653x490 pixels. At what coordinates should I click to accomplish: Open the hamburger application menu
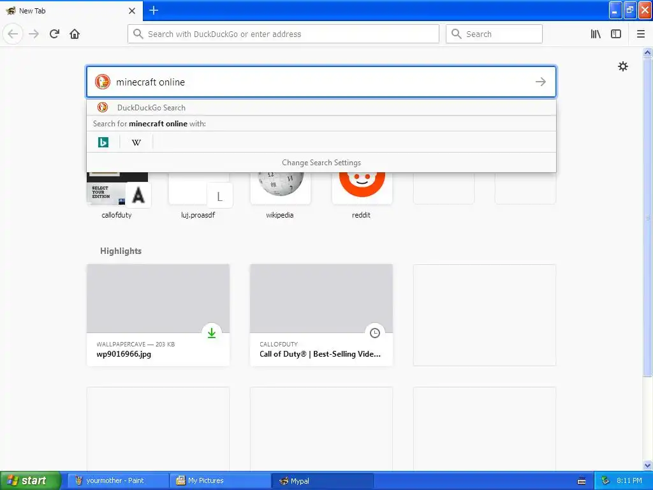pyautogui.click(x=641, y=34)
